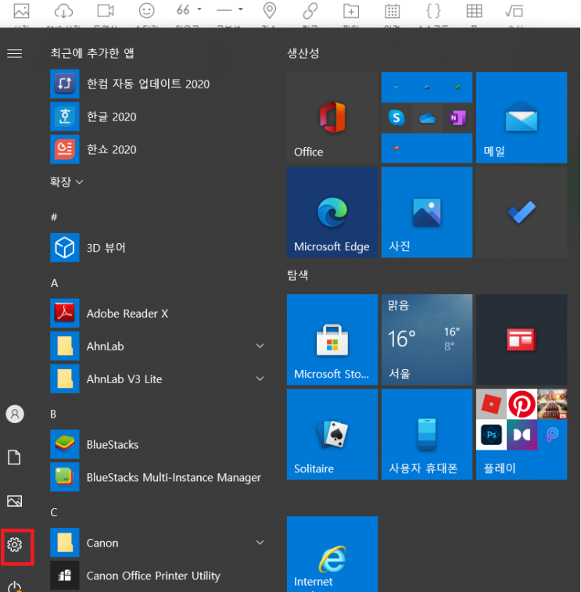
Task: Click the B letter group header
Action: point(53,414)
